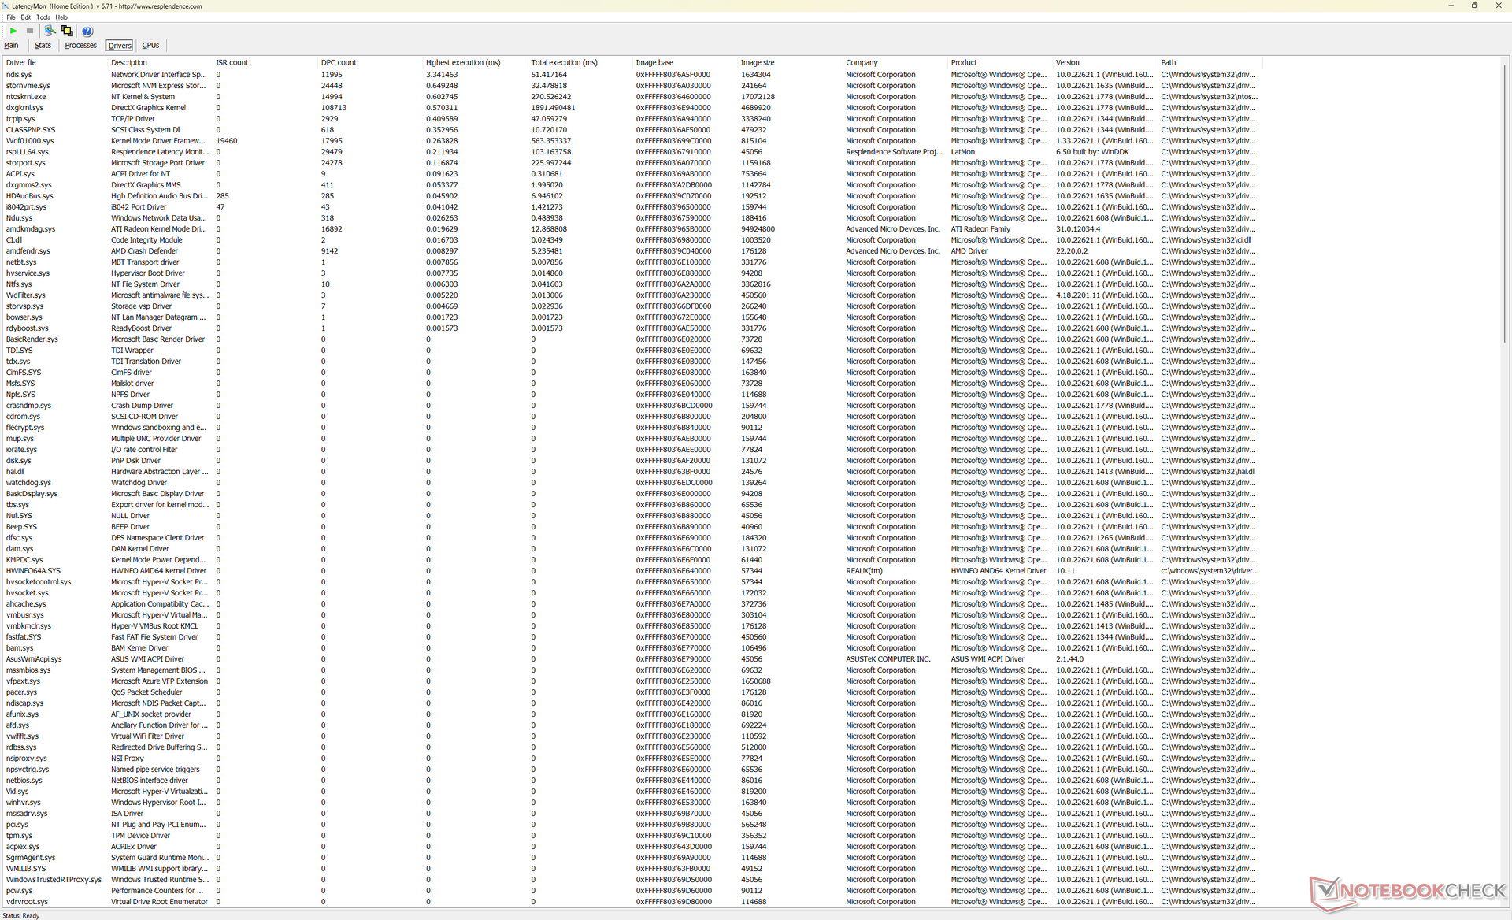Viewport: 1512px width, 920px height.
Task: Sort by DPC count column header
Action: [x=339, y=62]
